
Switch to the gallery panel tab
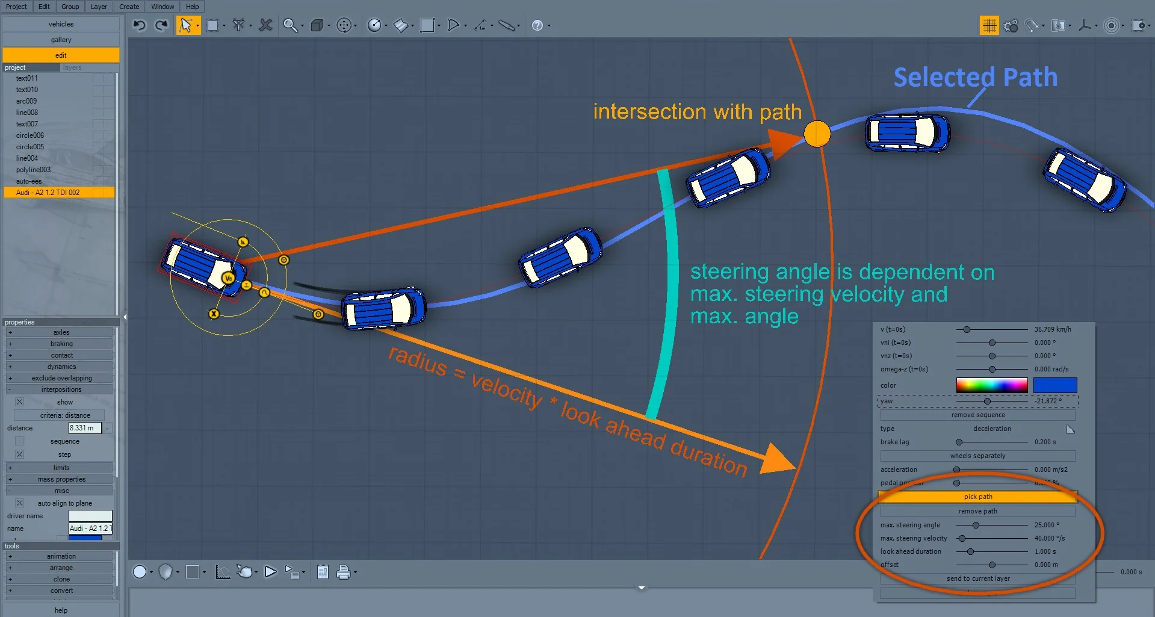[61, 40]
